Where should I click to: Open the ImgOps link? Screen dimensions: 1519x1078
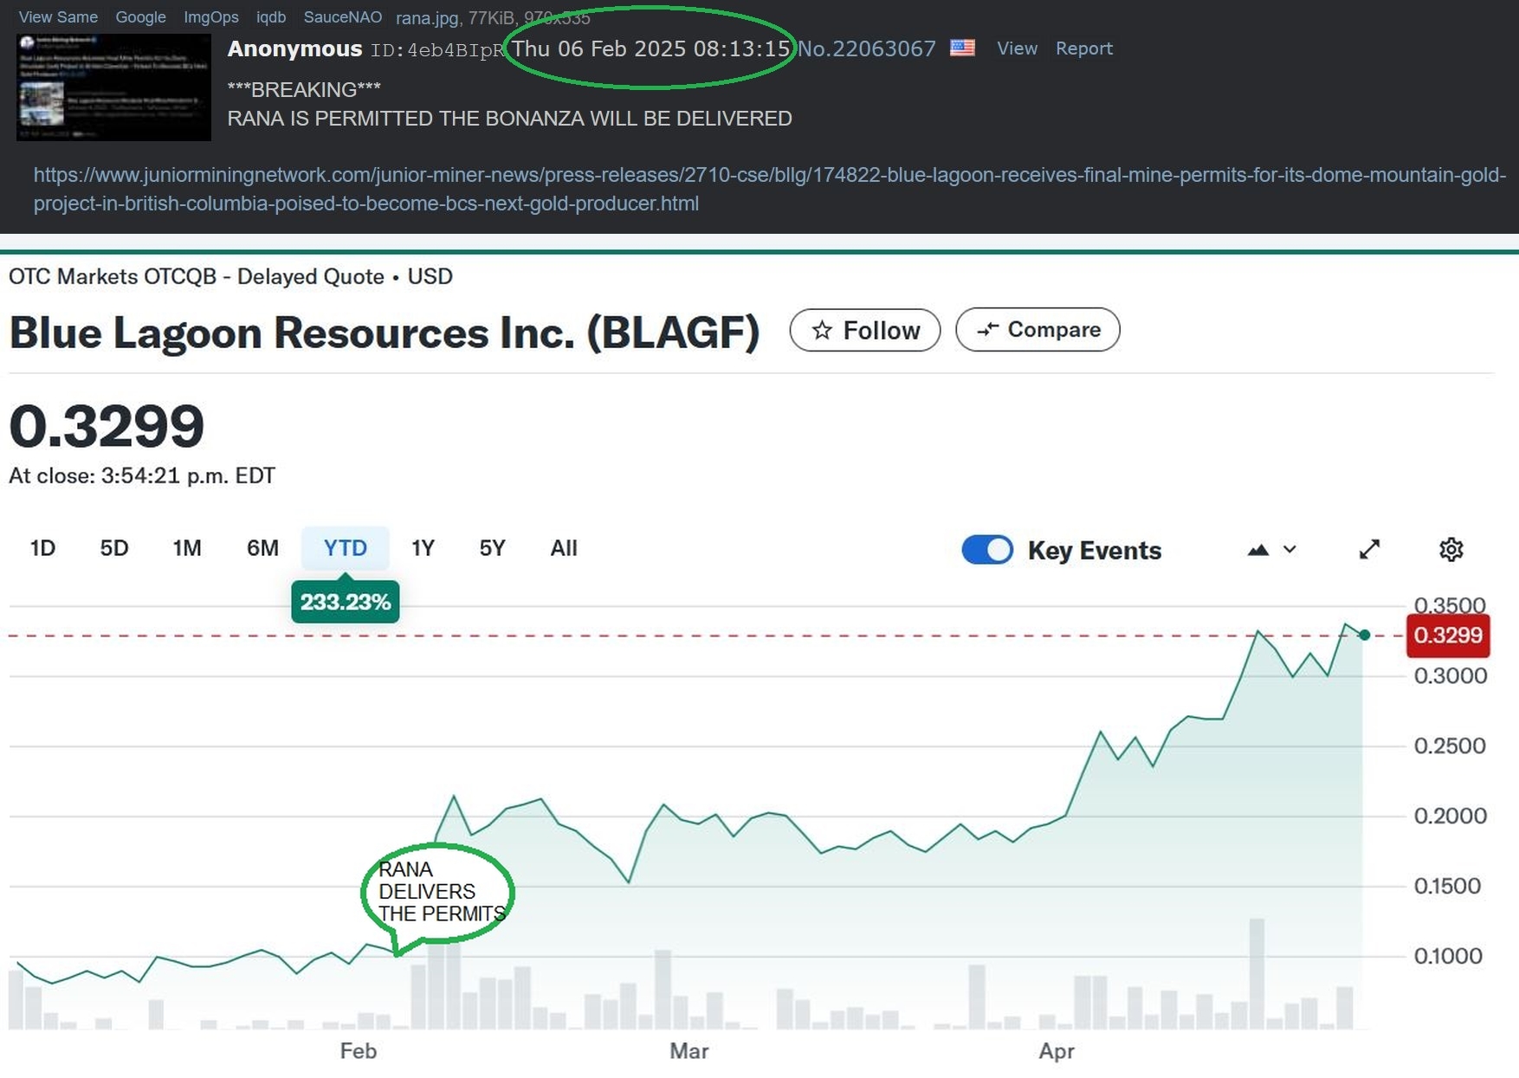click(210, 17)
